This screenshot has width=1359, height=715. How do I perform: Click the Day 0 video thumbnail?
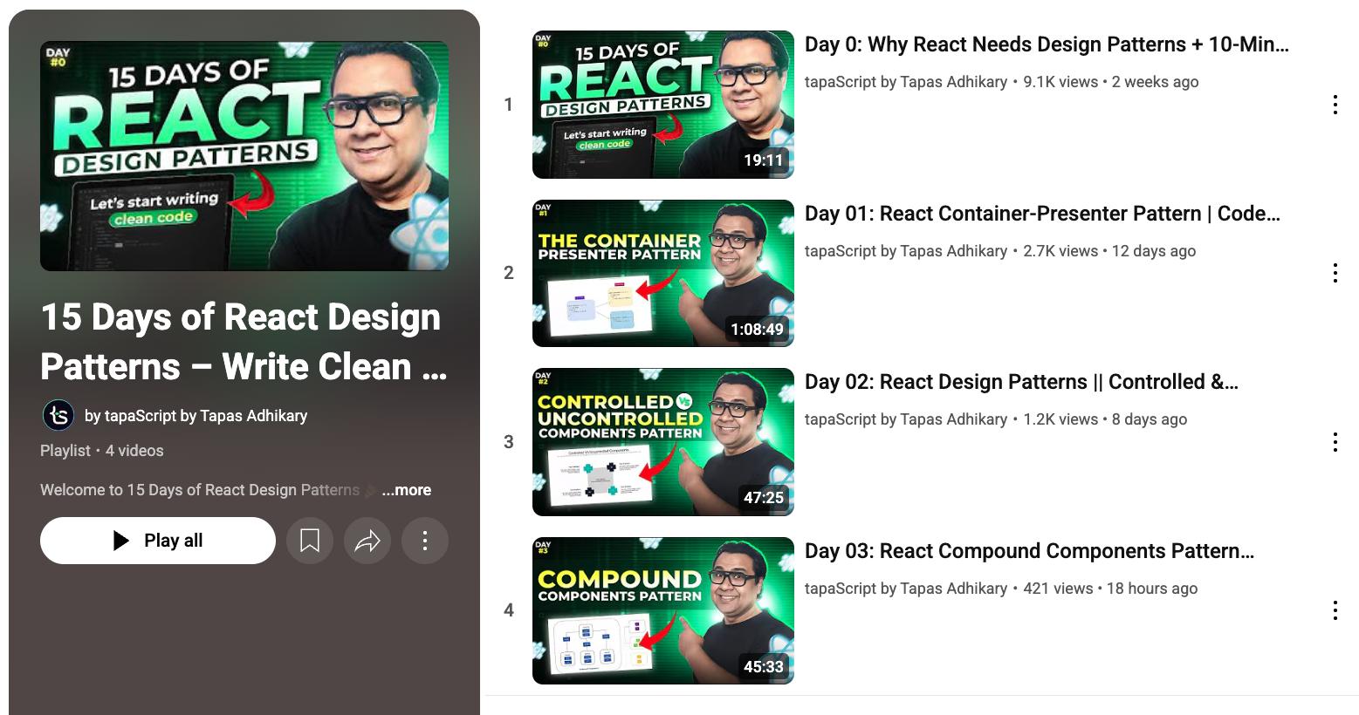click(x=662, y=105)
